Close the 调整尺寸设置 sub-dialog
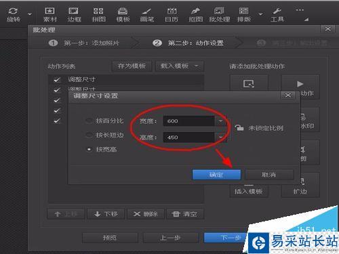The height and width of the screenshot is (254, 339). coord(288,96)
